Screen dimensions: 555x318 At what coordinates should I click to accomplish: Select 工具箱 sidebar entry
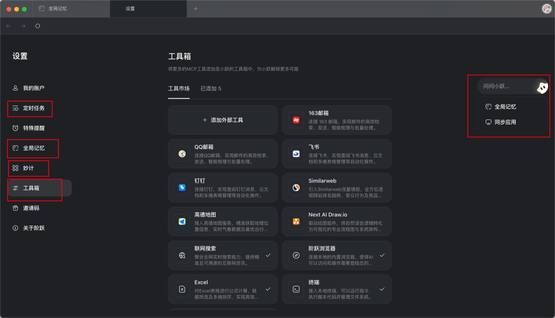[40, 188]
